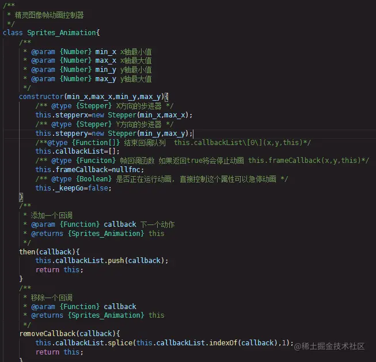Screen dimensions: 376x362
Task: Click the '@param {Number} max_y' comment line
Action: [88, 79]
